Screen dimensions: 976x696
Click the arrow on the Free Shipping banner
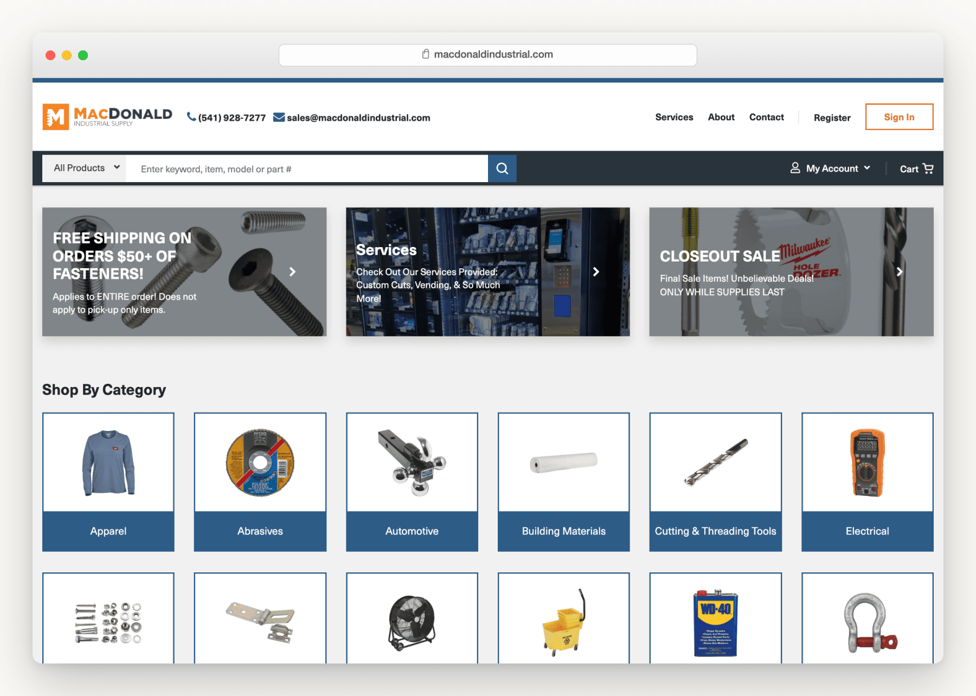(x=292, y=272)
